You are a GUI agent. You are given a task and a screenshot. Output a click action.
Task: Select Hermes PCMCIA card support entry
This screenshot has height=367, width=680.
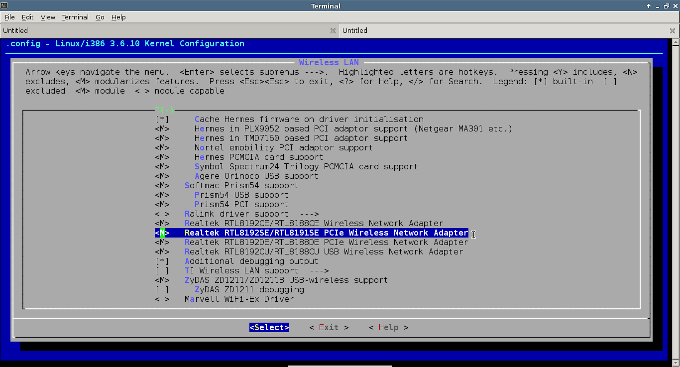pos(259,157)
